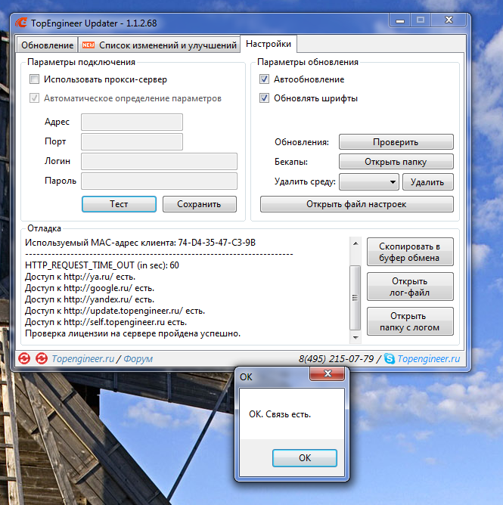Click the debug log scrollbar thumb
Image resolution: width=503 pixels, height=505 pixels.
pos(355,298)
